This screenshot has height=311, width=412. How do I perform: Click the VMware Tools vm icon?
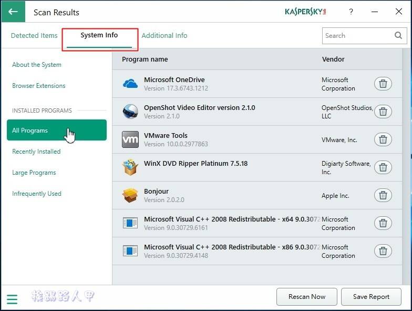click(130, 139)
